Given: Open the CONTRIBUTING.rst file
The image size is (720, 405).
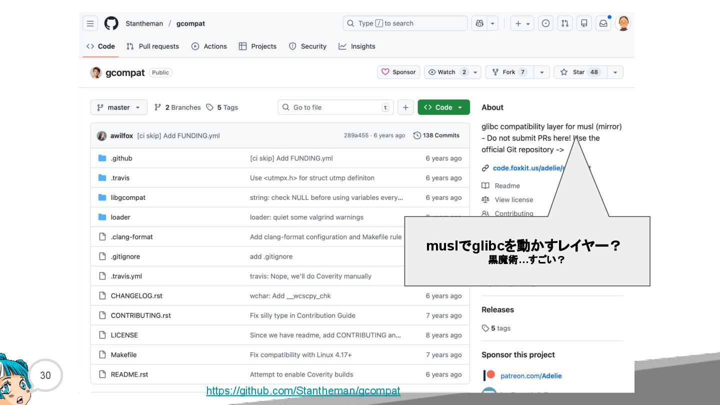Looking at the screenshot, I should click(141, 315).
